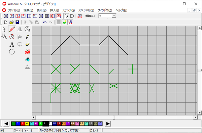The width and height of the screenshot is (202, 133).
Task: Toggle the red stitched line tool
Action: click(x=12, y=29)
